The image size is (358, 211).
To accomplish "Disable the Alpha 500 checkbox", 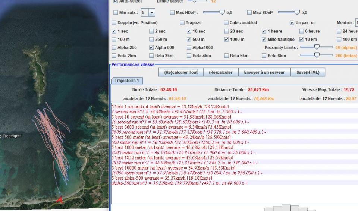I will tap(152, 47).
